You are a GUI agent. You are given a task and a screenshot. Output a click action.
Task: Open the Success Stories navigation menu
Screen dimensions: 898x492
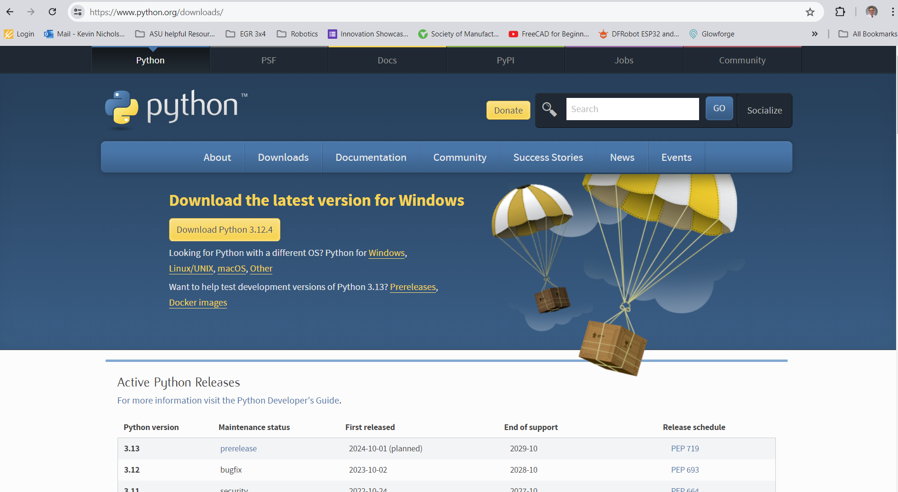coord(548,157)
